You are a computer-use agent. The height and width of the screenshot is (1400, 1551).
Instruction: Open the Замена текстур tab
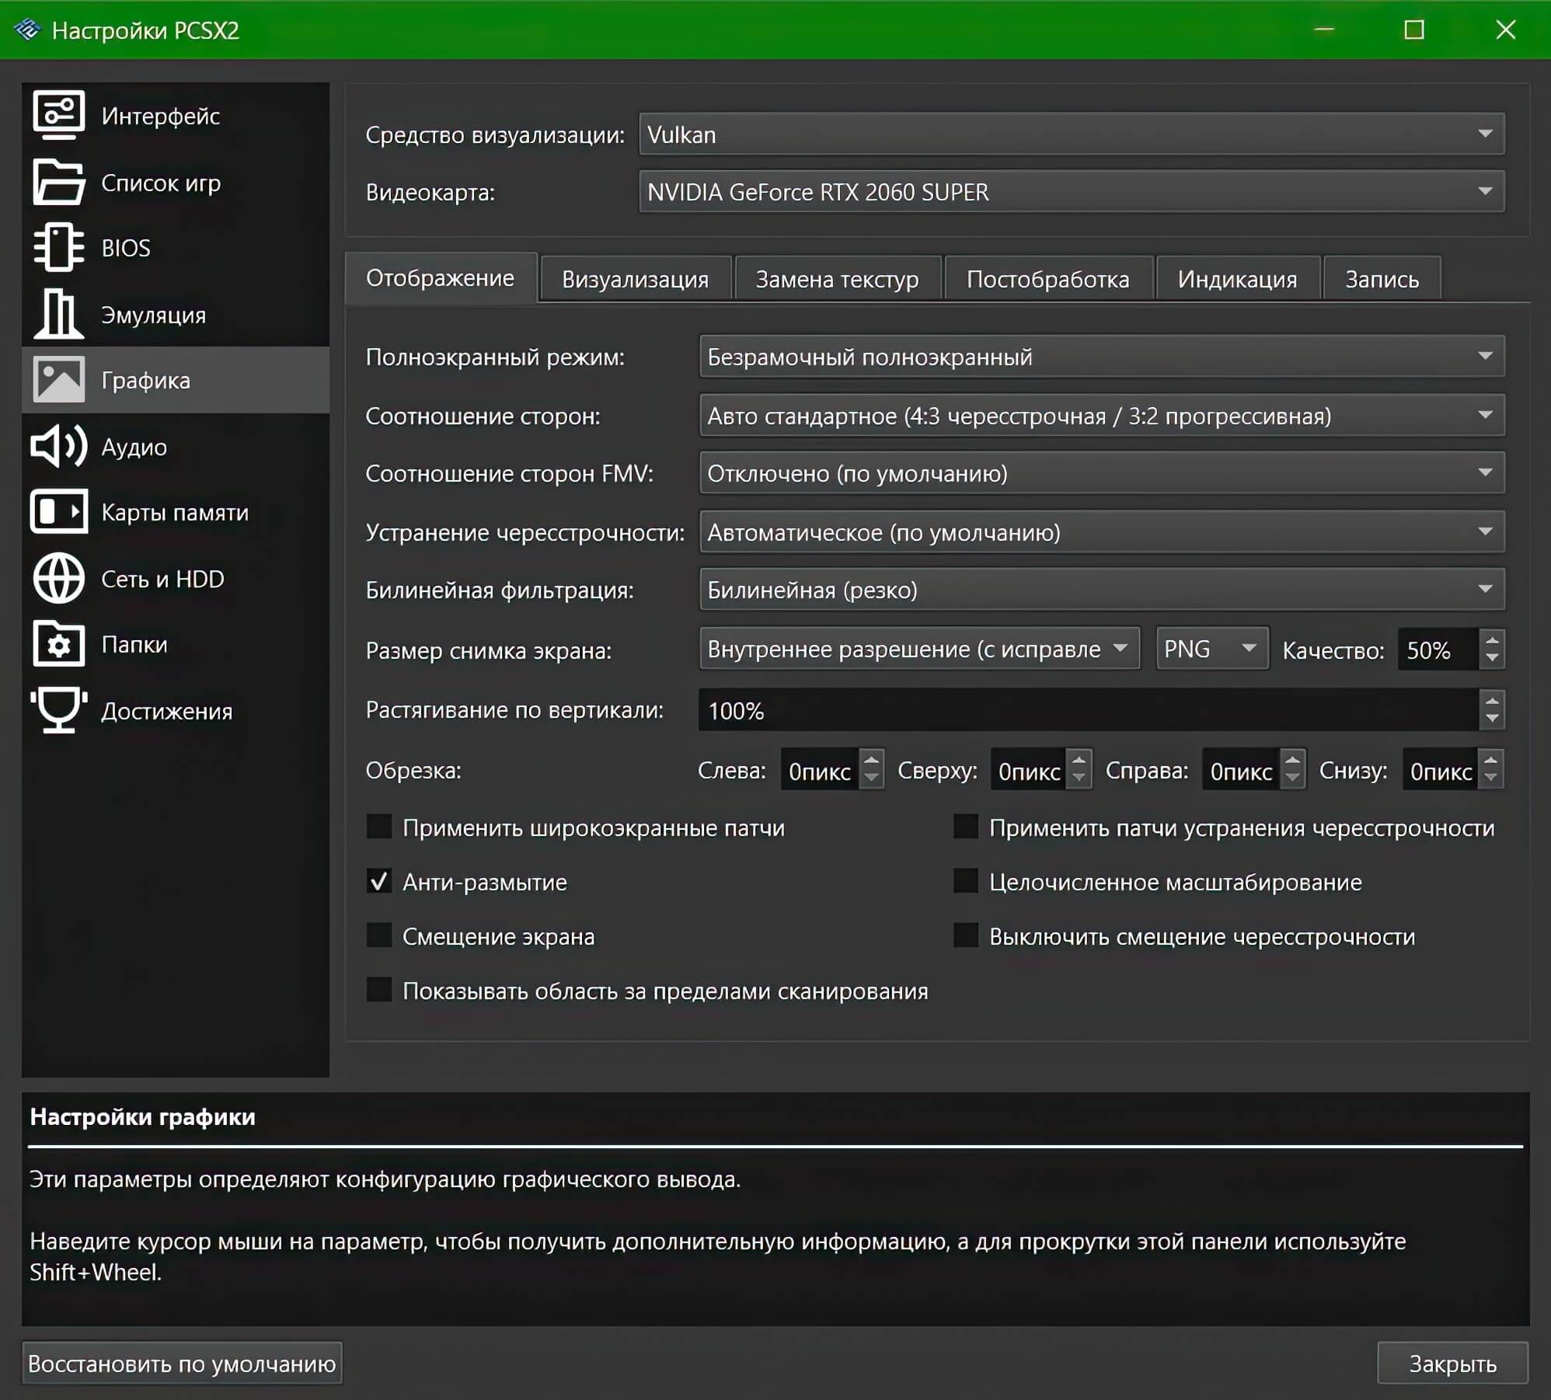837,278
